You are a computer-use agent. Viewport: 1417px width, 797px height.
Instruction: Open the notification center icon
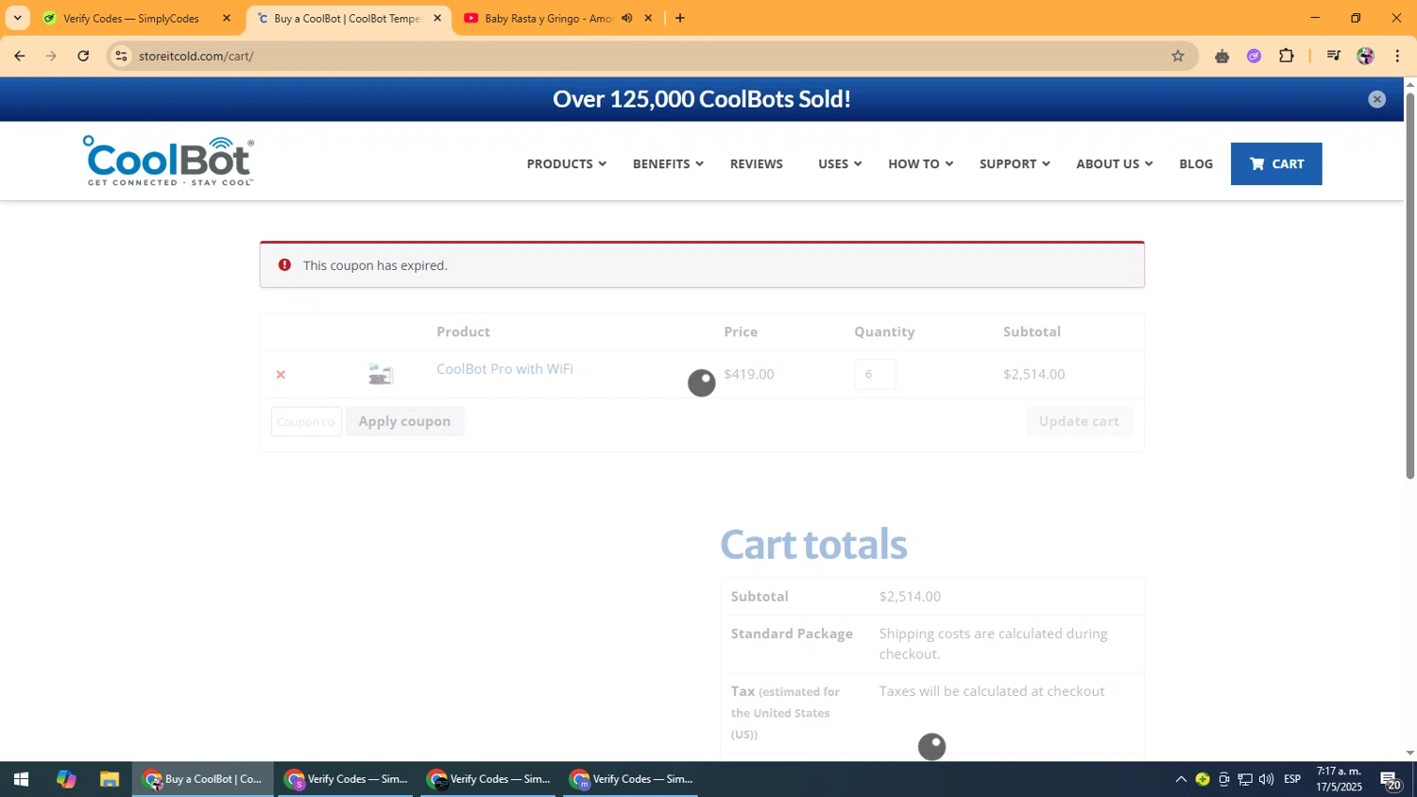(1391, 780)
